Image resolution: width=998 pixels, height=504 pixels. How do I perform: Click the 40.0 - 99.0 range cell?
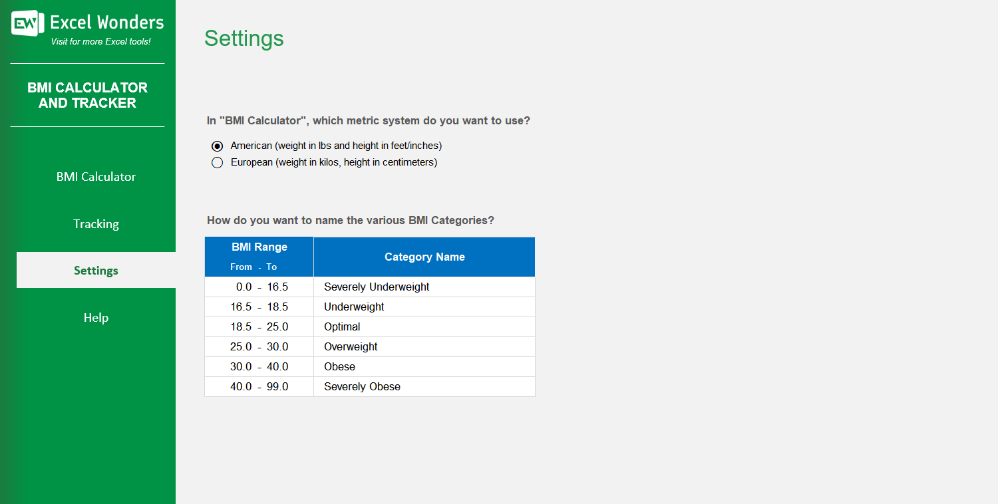coord(259,386)
